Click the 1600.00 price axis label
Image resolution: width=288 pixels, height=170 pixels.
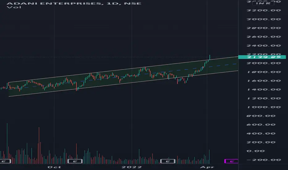264,81
